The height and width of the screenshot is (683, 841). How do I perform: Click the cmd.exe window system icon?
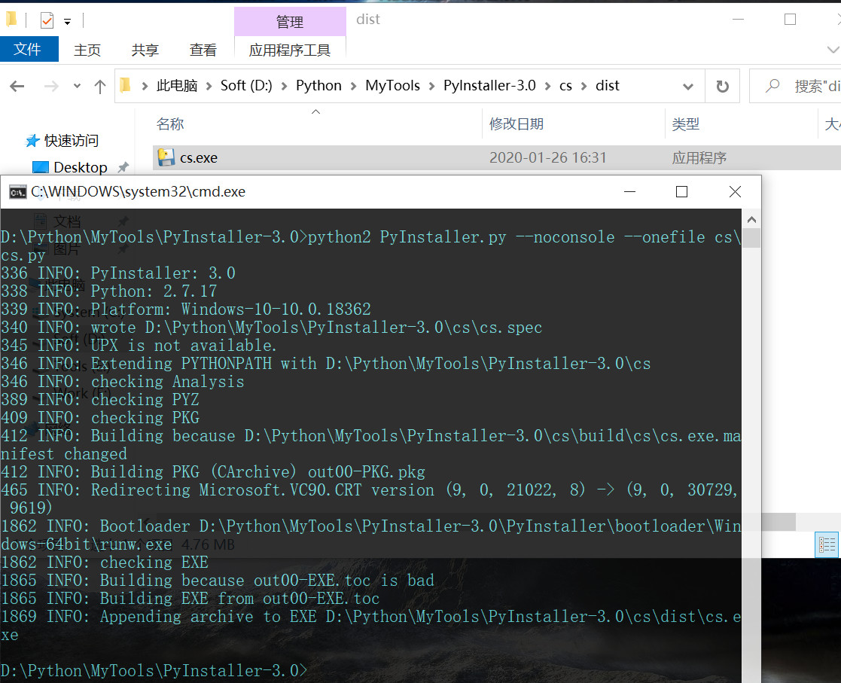tap(18, 191)
